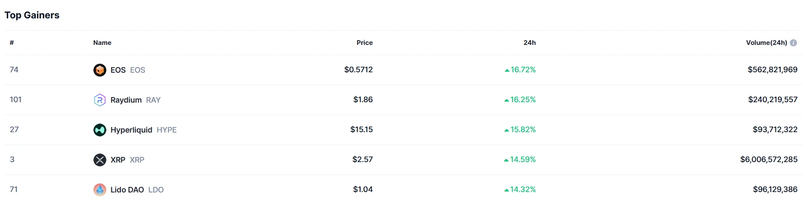Sort by the # rank column header
811x204 pixels.
(12, 43)
